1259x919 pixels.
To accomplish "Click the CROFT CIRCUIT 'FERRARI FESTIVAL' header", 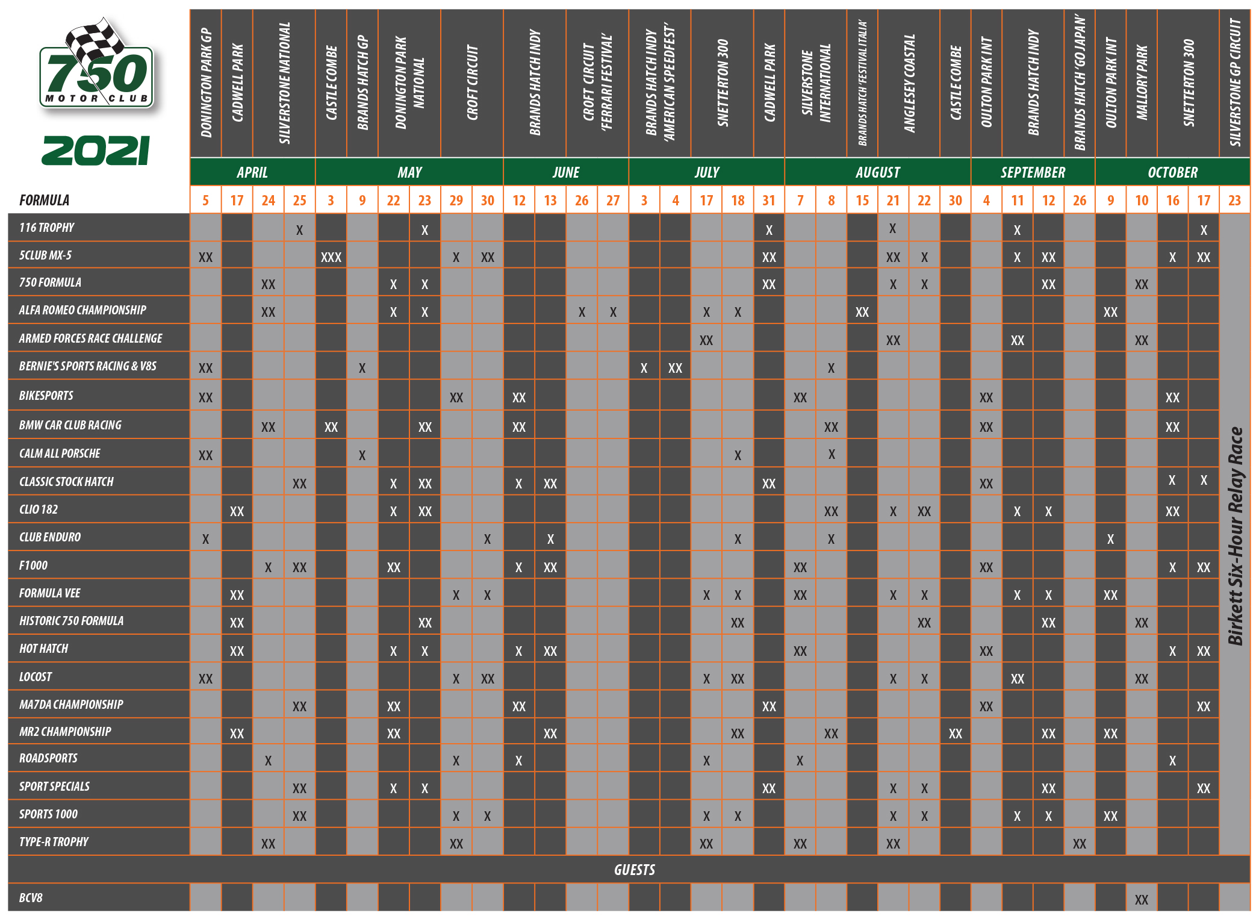I will pos(597,83).
